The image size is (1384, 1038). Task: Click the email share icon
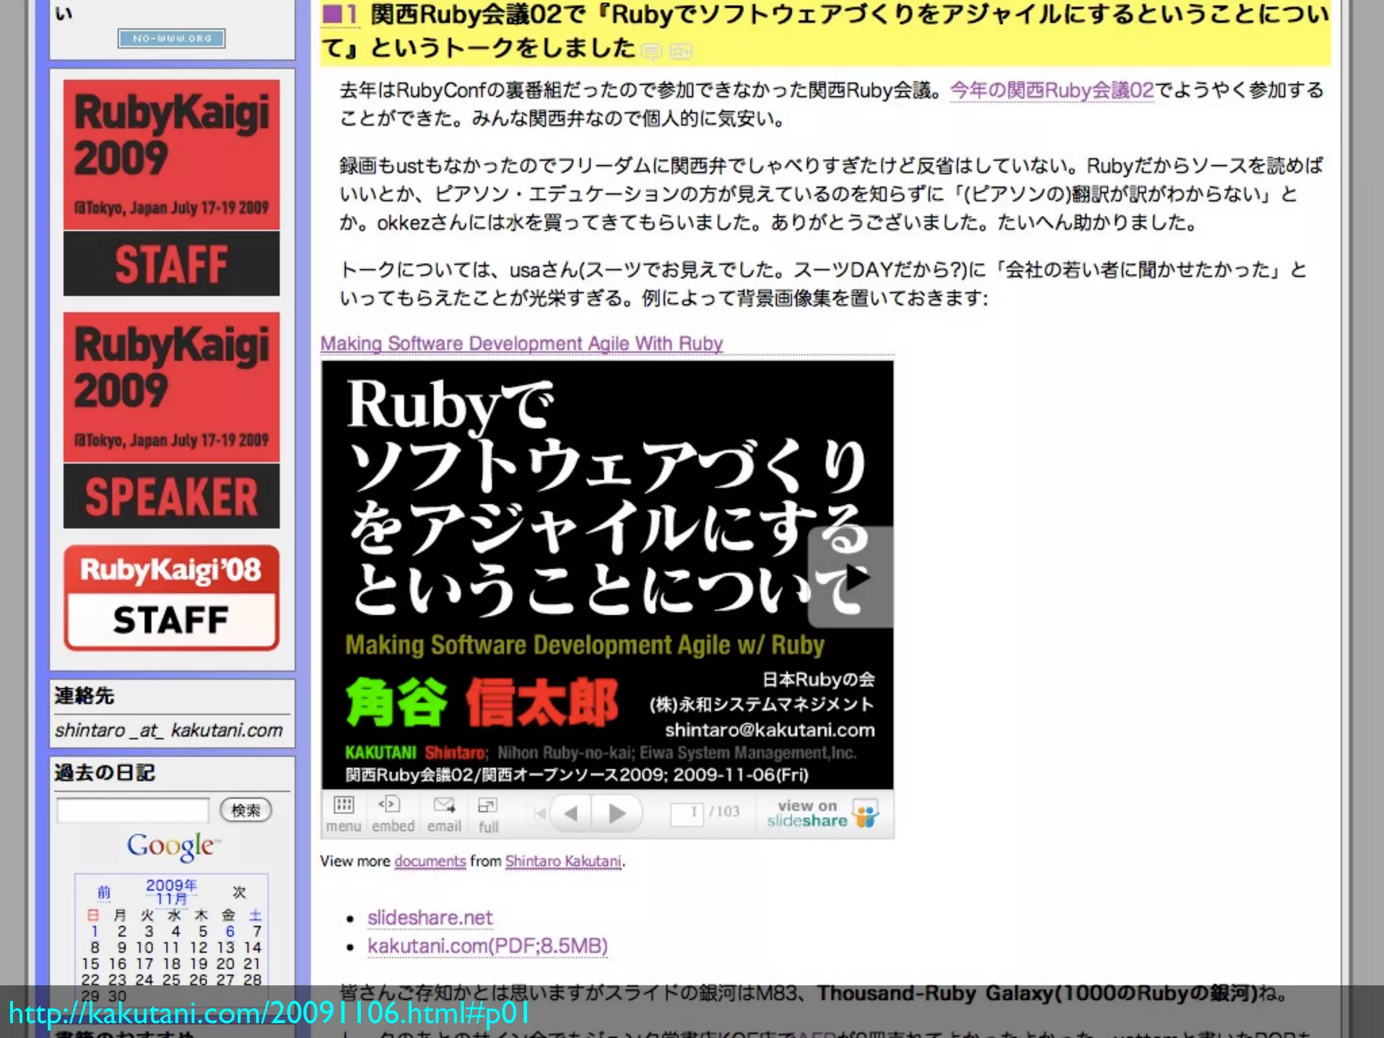tap(444, 805)
